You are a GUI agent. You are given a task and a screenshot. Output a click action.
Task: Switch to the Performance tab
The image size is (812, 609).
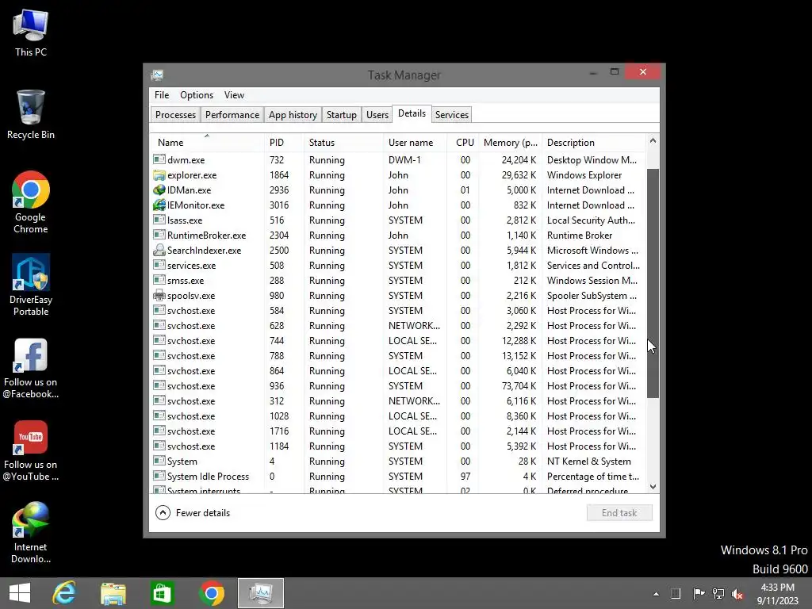232,115
